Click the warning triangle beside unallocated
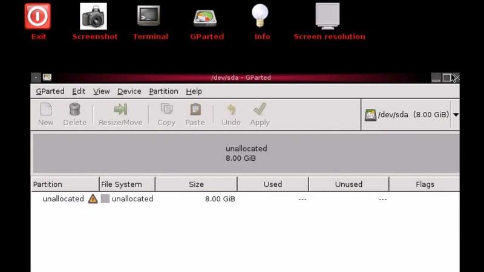Screen dimensions: 484x272 click(93, 199)
